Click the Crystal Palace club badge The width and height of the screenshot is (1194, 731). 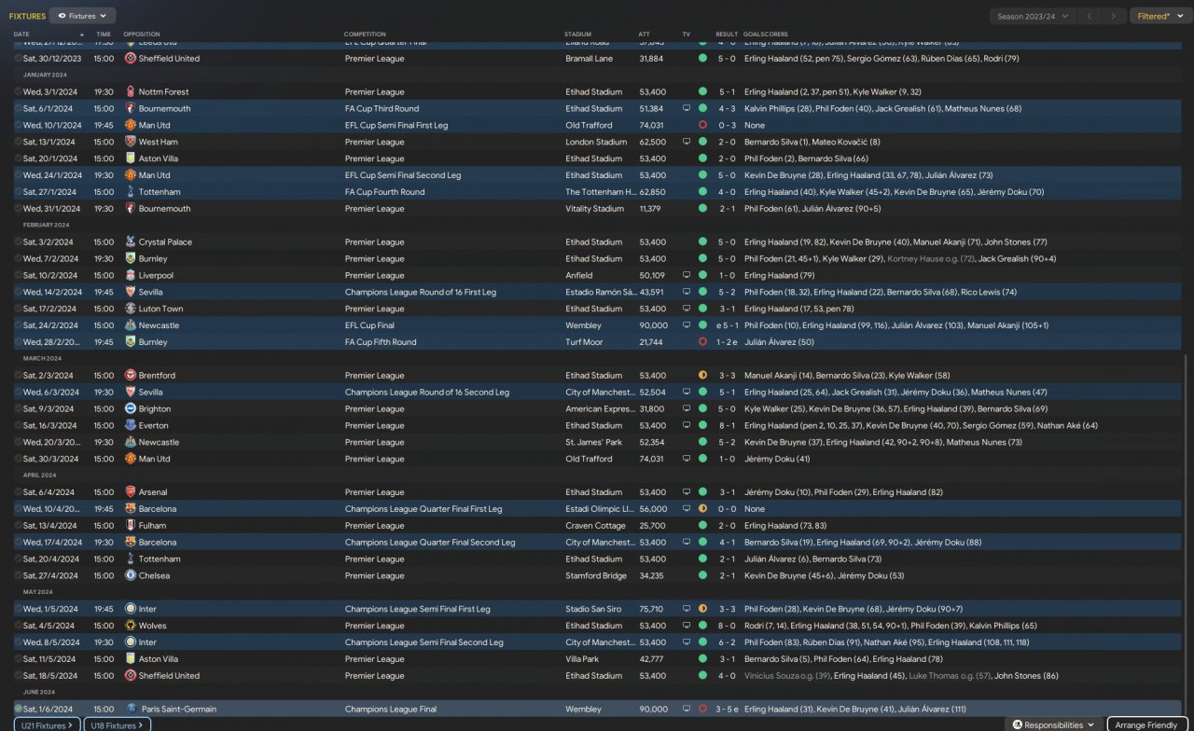131,242
